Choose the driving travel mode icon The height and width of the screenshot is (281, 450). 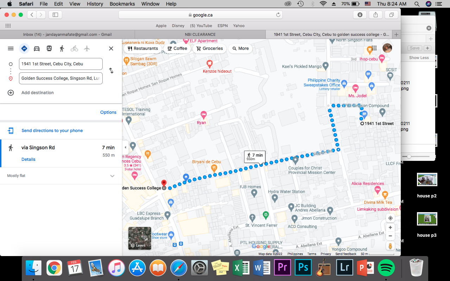coord(37,48)
